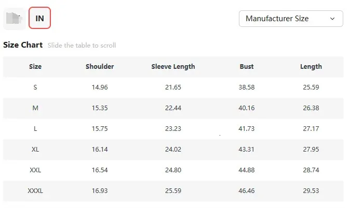Screen dimensions: 350x208
Task: Open the Manufacturer Size dropdown
Action: pos(290,19)
